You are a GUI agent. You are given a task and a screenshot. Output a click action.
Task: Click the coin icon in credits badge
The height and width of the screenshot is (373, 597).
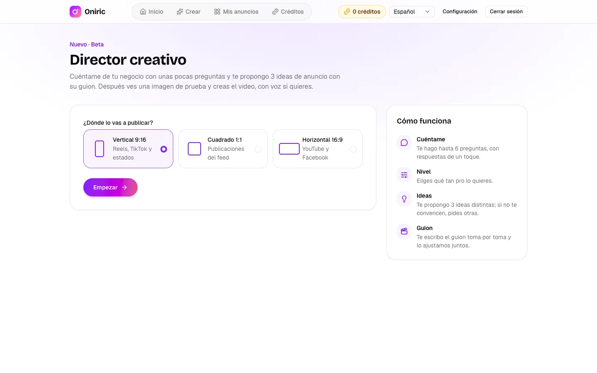[x=347, y=12]
